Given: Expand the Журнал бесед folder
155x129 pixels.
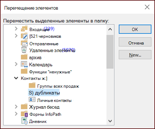Looking at the screenshot, I should coord(16,107).
